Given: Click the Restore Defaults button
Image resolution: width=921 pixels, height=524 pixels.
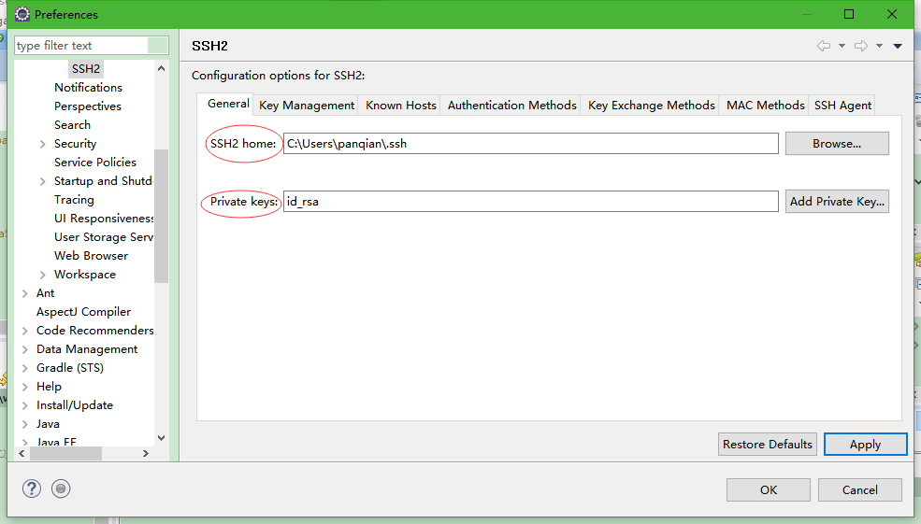Looking at the screenshot, I should pyautogui.click(x=767, y=444).
